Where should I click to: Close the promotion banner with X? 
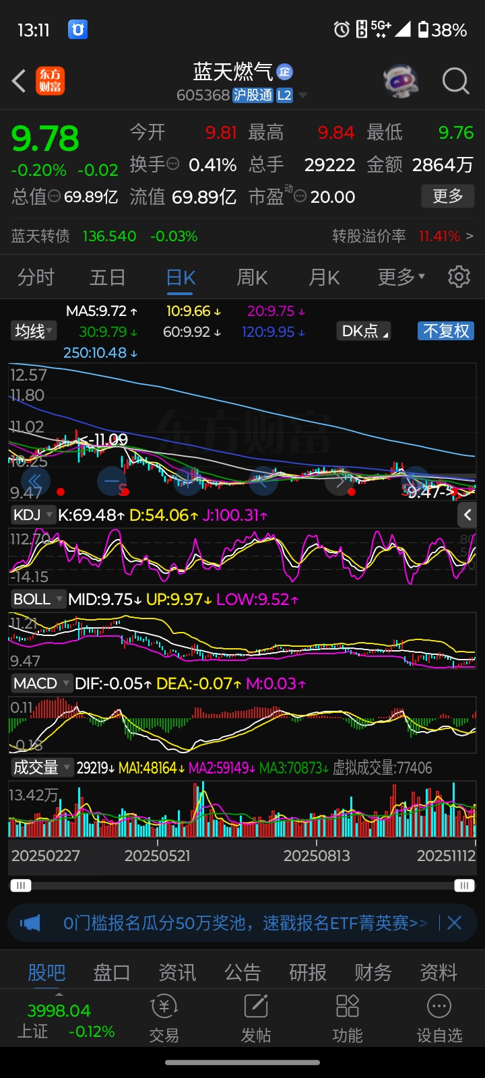pyautogui.click(x=455, y=922)
